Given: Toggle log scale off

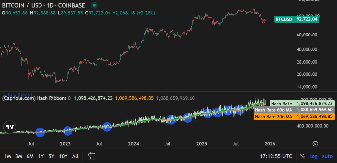Looking at the screenshot, I should (314, 156).
